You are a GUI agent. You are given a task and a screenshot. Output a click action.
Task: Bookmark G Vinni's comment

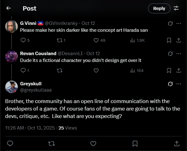[169, 40]
